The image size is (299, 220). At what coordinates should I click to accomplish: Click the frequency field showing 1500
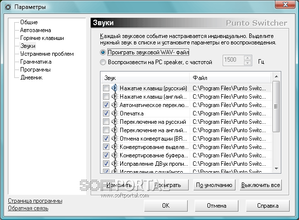[233, 60]
